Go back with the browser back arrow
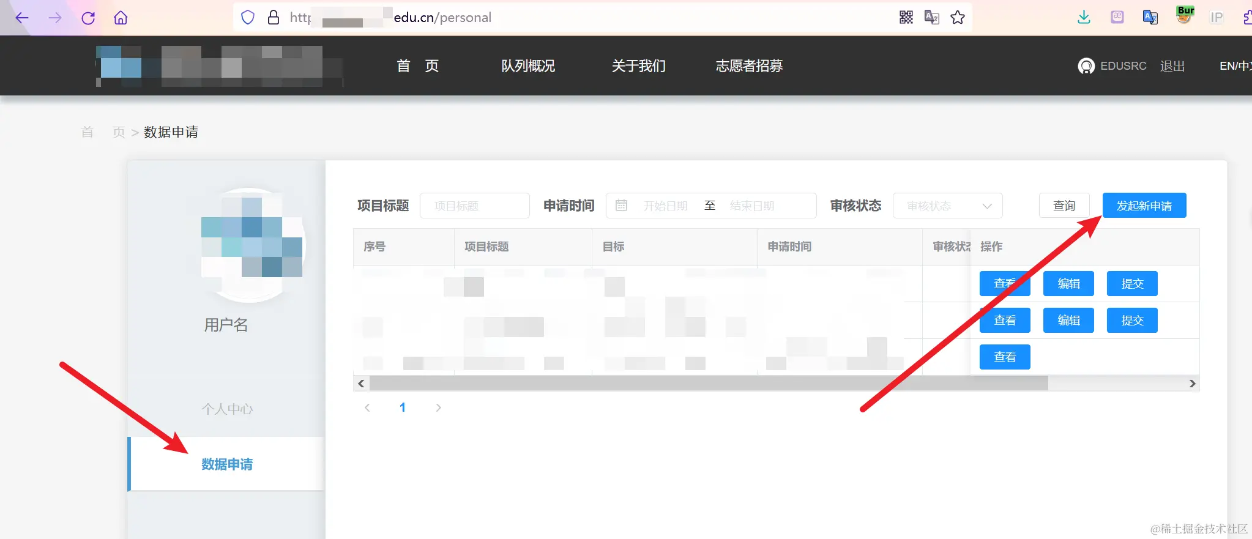The height and width of the screenshot is (539, 1252). [22, 18]
